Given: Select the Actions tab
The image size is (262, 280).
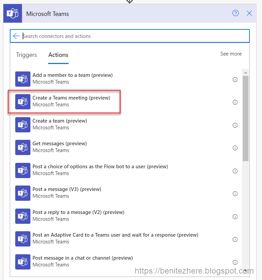Looking at the screenshot, I should click(x=58, y=55).
